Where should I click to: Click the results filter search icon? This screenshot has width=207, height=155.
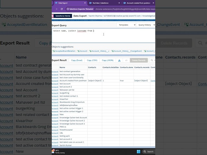pyautogui.click(x=152, y=60)
